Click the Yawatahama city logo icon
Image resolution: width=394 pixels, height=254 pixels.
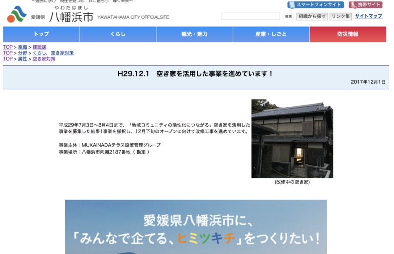point(17,14)
